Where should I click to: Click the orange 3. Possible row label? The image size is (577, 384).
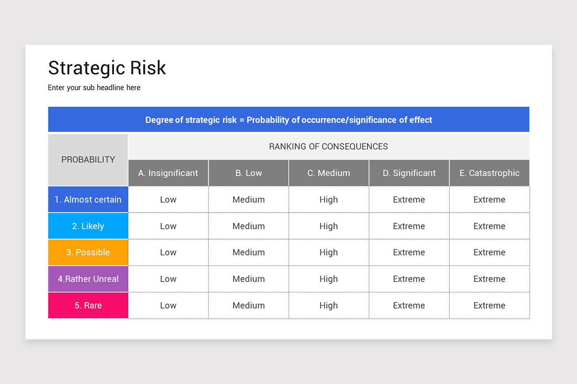tap(88, 252)
